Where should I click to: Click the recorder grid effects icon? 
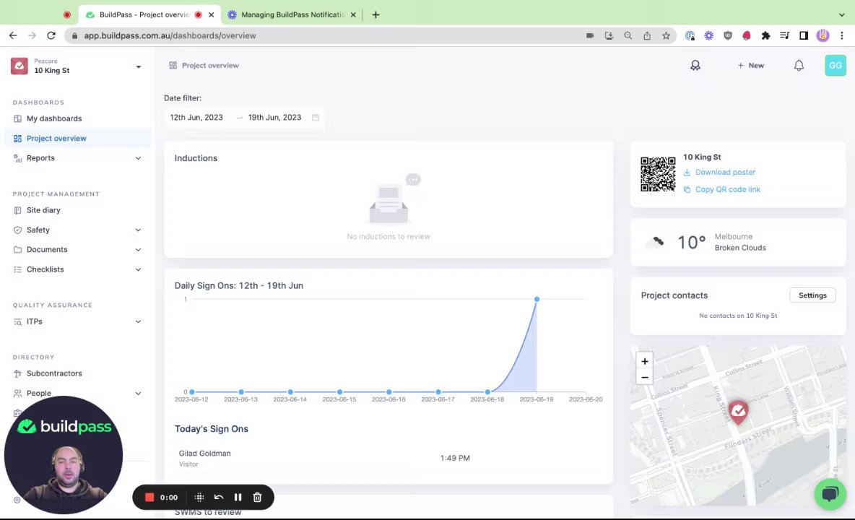point(199,497)
